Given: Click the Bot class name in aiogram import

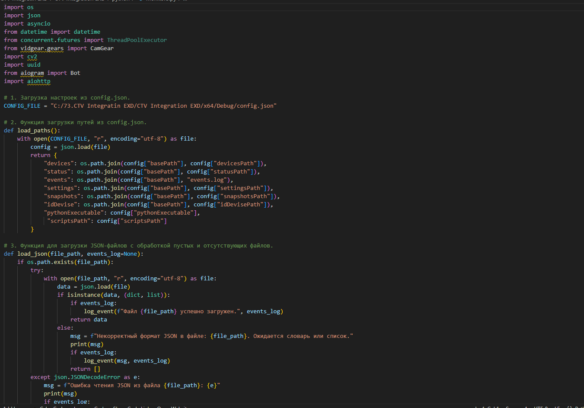Looking at the screenshot, I should click(75, 73).
